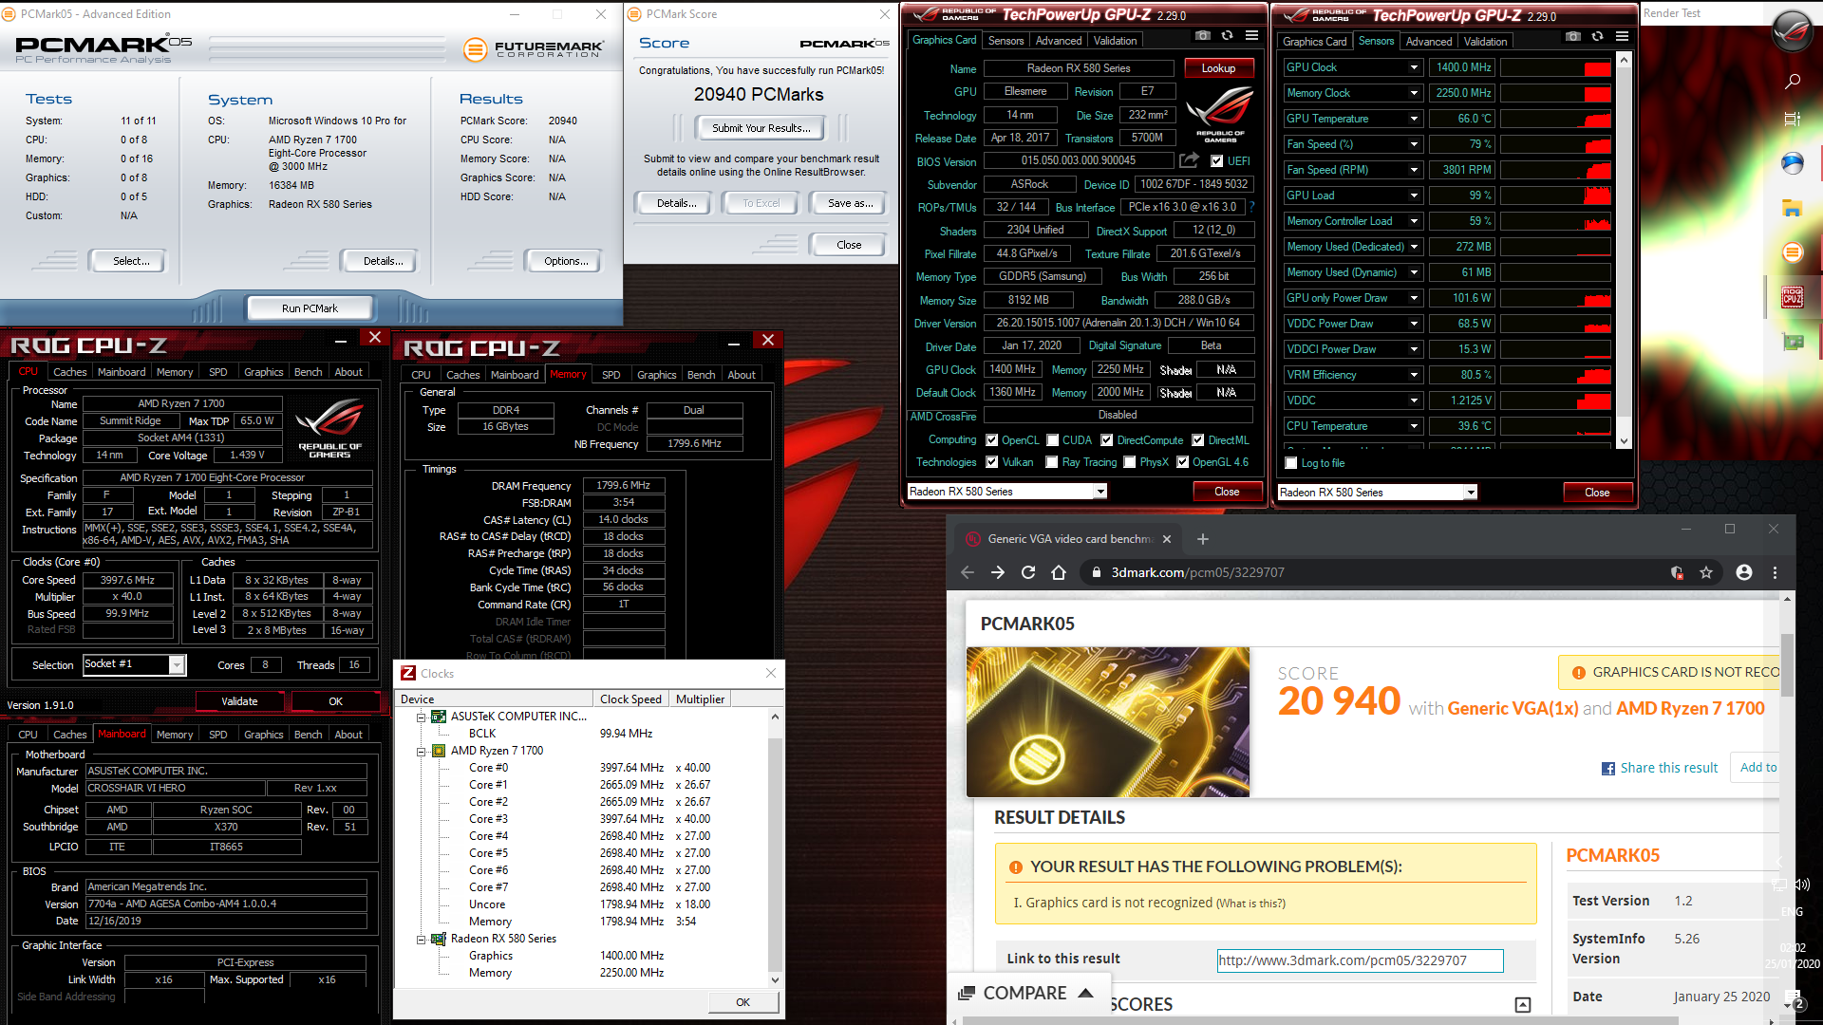This screenshot has width=1823, height=1025.
Task: Open taskbar search magnifier icon
Action: coord(1793,82)
